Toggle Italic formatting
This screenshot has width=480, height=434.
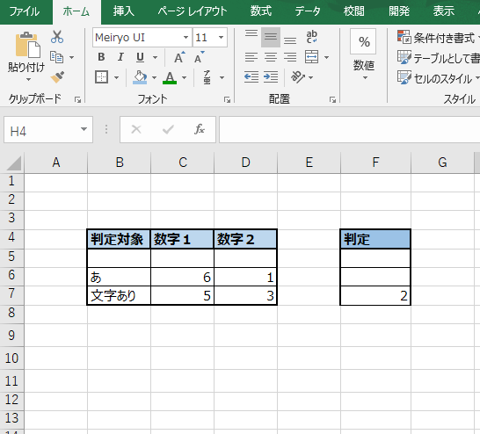[120, 57]
